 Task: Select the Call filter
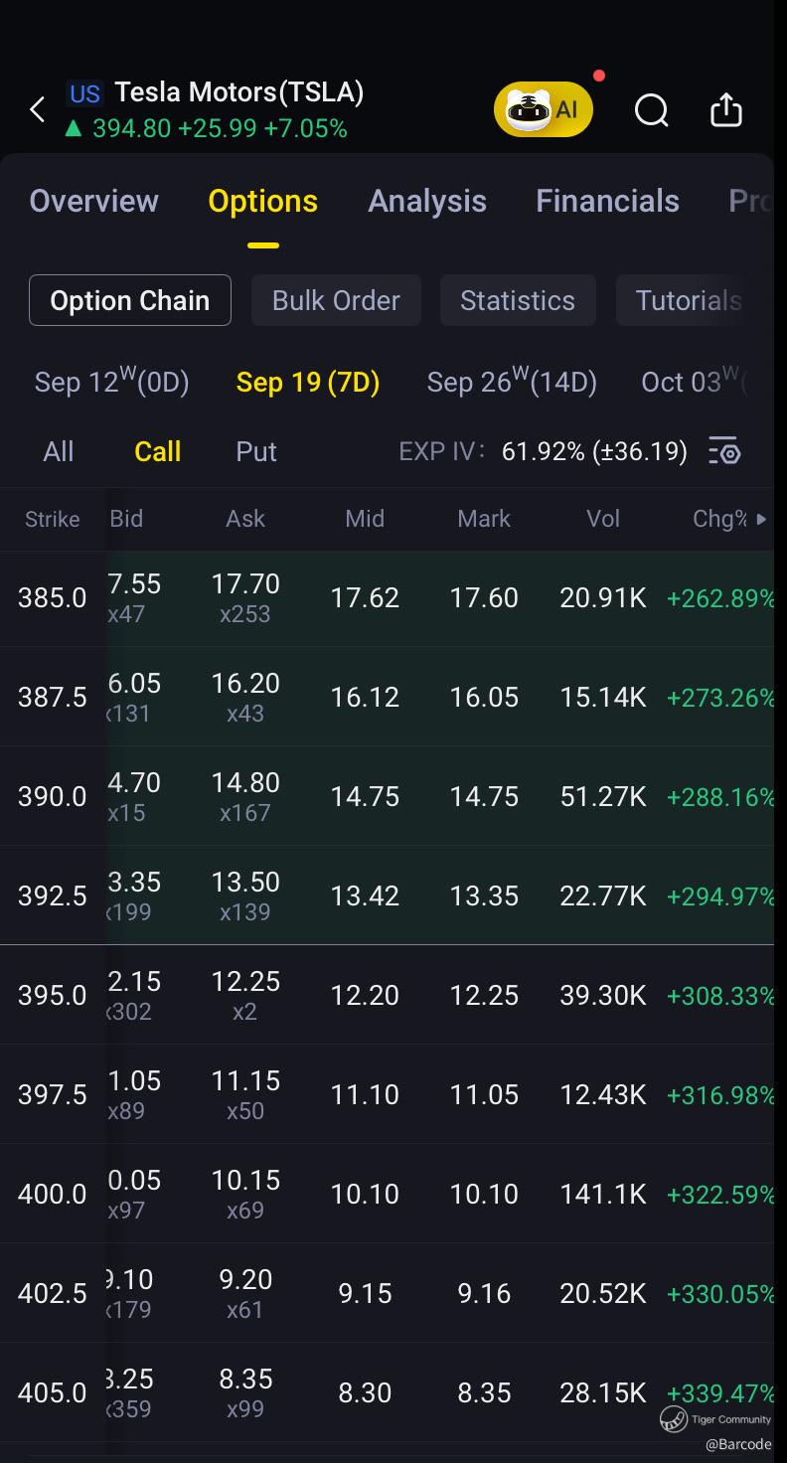click(158, 451)
